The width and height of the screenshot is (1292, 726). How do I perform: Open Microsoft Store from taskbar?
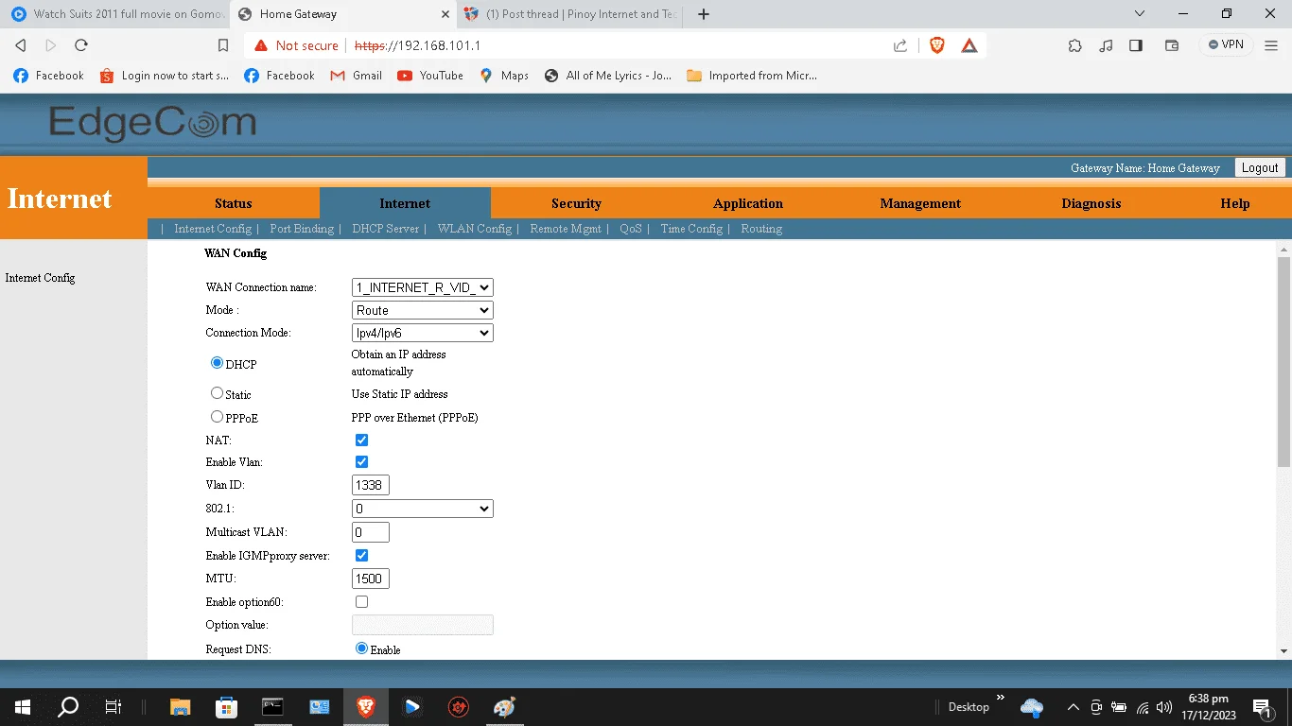pos(227,706)
